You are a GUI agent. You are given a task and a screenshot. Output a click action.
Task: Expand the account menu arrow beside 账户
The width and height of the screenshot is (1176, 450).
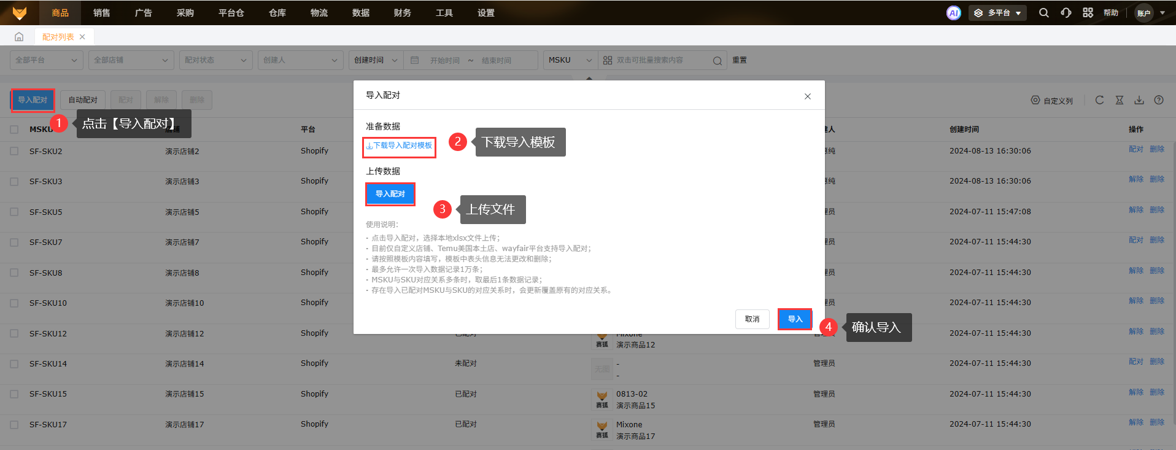[x=1162, y=13]
